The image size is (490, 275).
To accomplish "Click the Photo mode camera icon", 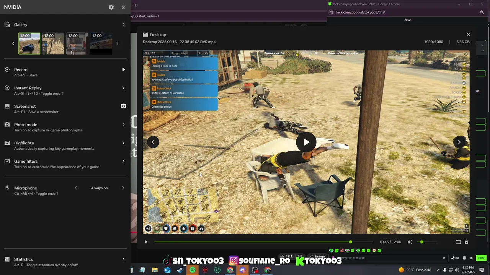I will (7, 125).
